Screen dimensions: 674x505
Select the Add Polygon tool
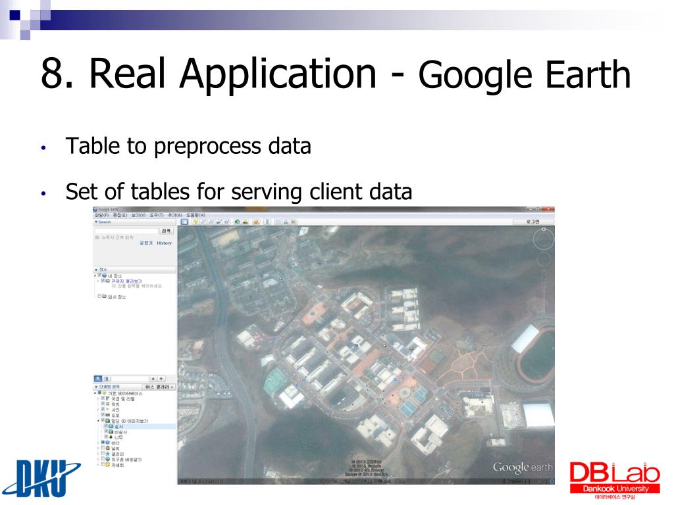pyautogui.click(x=203, y=222)
